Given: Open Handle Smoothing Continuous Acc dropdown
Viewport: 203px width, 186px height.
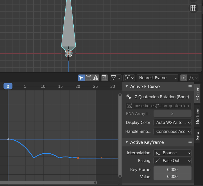Looking at the screenshot, I should 172,131.
